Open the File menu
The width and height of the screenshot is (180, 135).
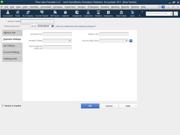[x=6, y=7]
